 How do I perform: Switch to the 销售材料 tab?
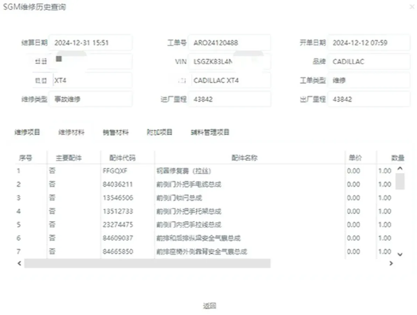point(116,132)
